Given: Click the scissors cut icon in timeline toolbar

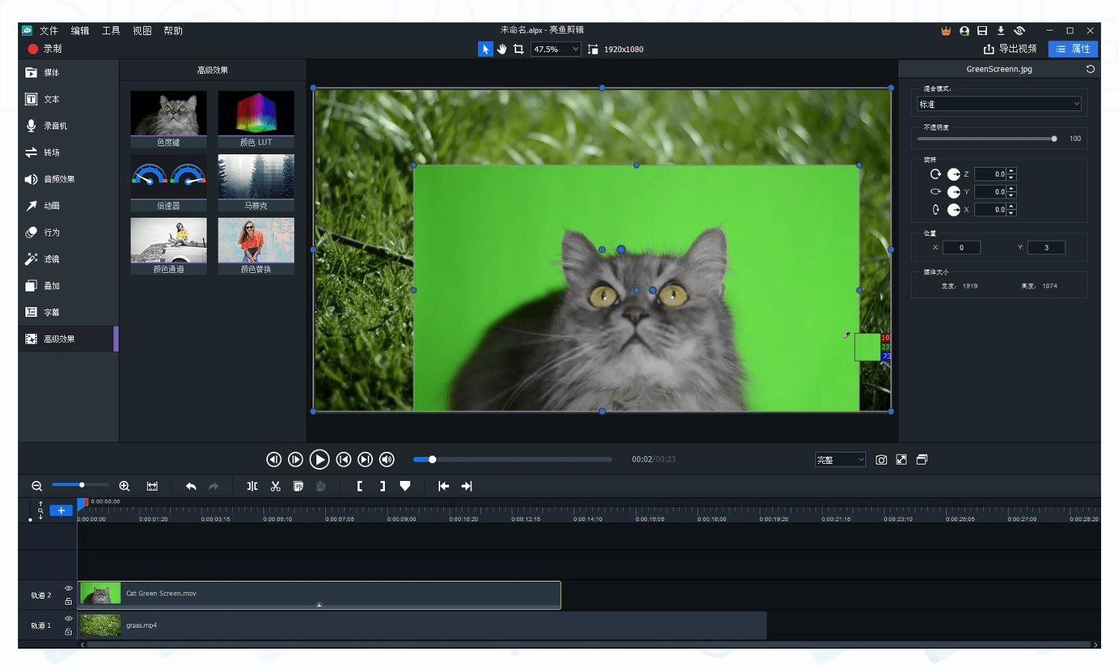Looking at the screenshot, I should 275,486.
